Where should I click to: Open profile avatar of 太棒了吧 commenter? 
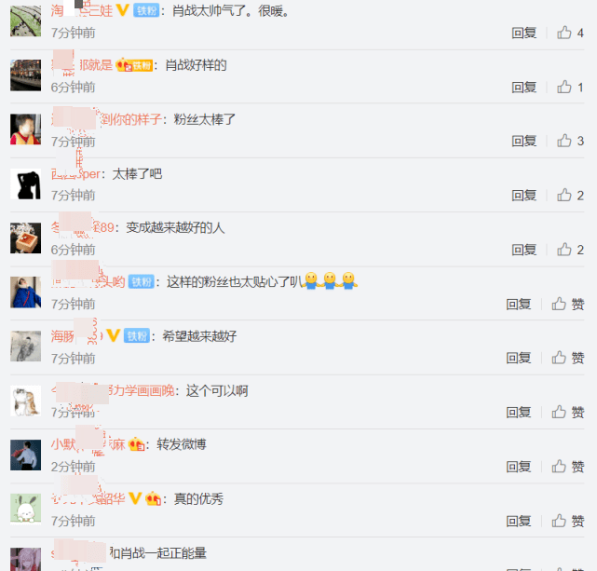pyautogui.click(x=25, y=184)
